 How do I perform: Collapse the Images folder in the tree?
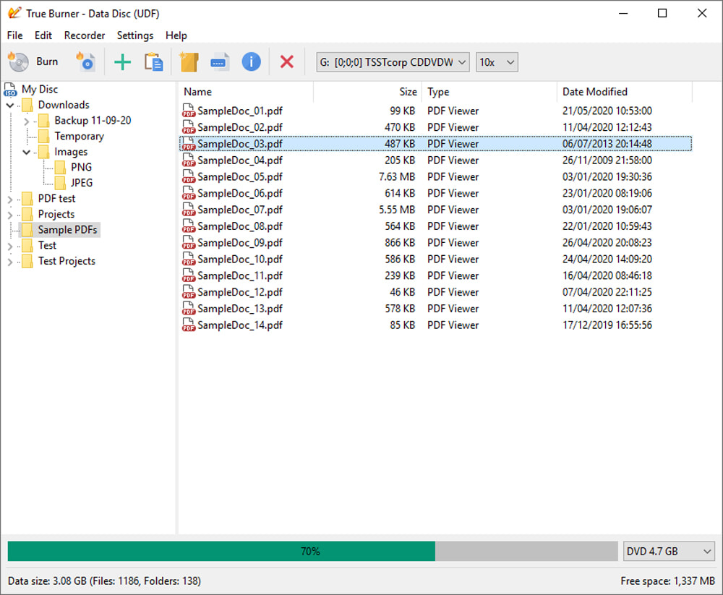point(26,152)
